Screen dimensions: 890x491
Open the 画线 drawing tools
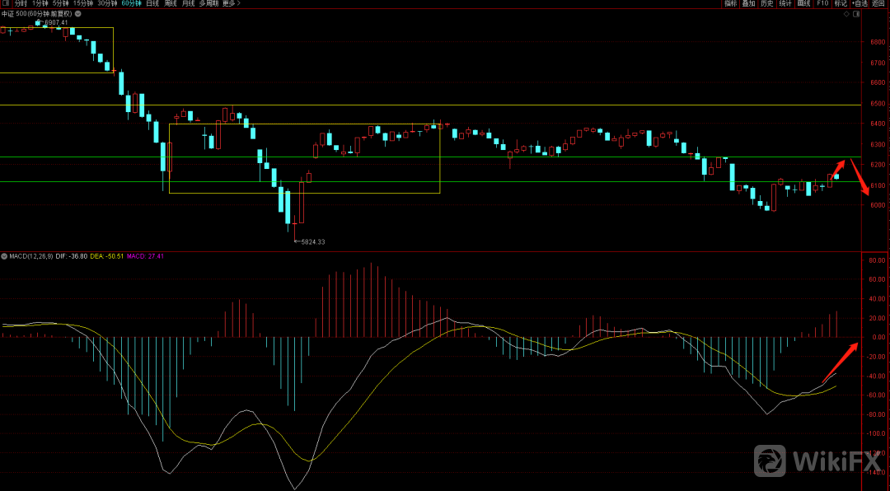pyautogui.click(x=803, y=4)
